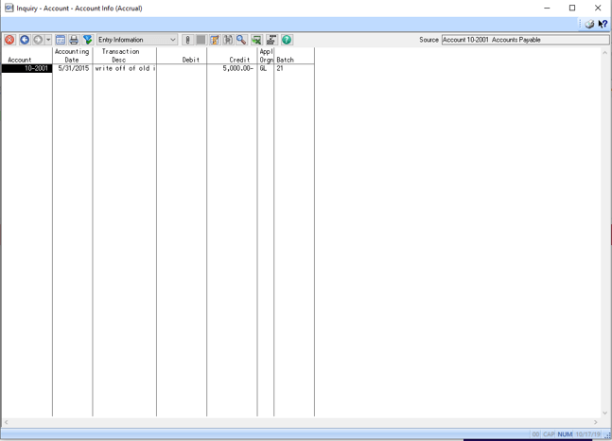Click the Accounting Date column header

[72, 56]
